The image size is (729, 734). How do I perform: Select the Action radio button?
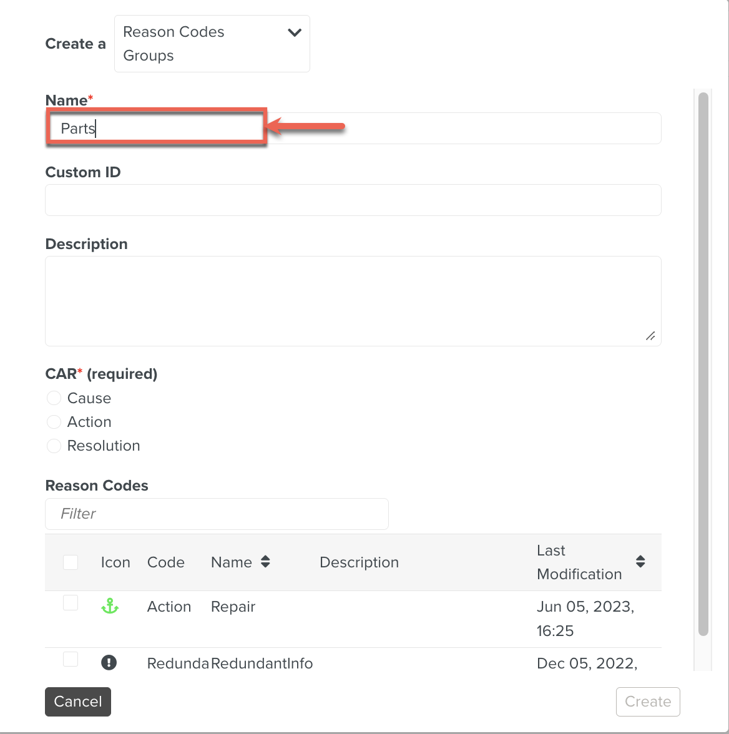coord(54,422)
